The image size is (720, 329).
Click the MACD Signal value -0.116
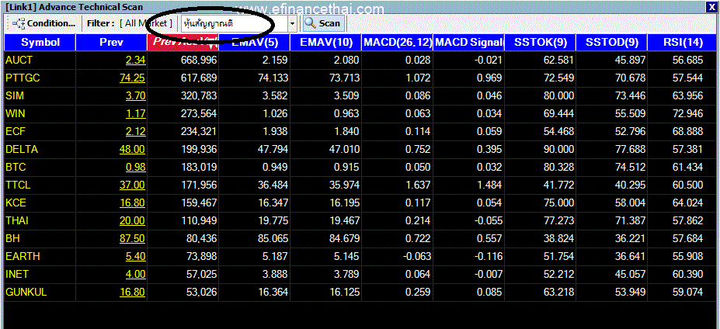(488, 257)
